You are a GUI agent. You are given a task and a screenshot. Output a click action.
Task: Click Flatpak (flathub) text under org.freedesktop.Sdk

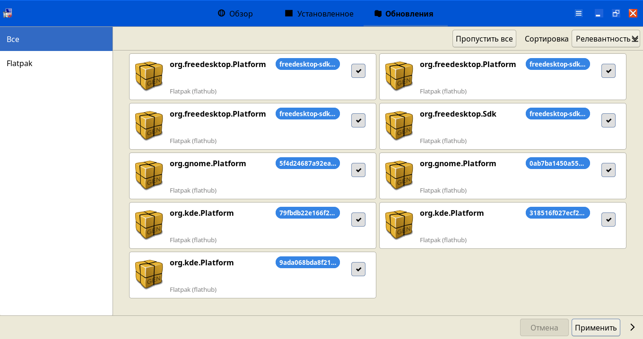coord(443,141)
